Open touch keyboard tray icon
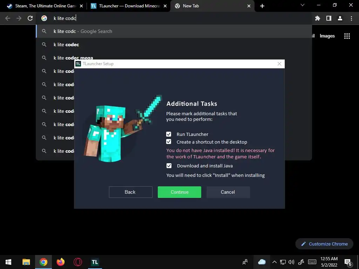 [x=312, y=262]
